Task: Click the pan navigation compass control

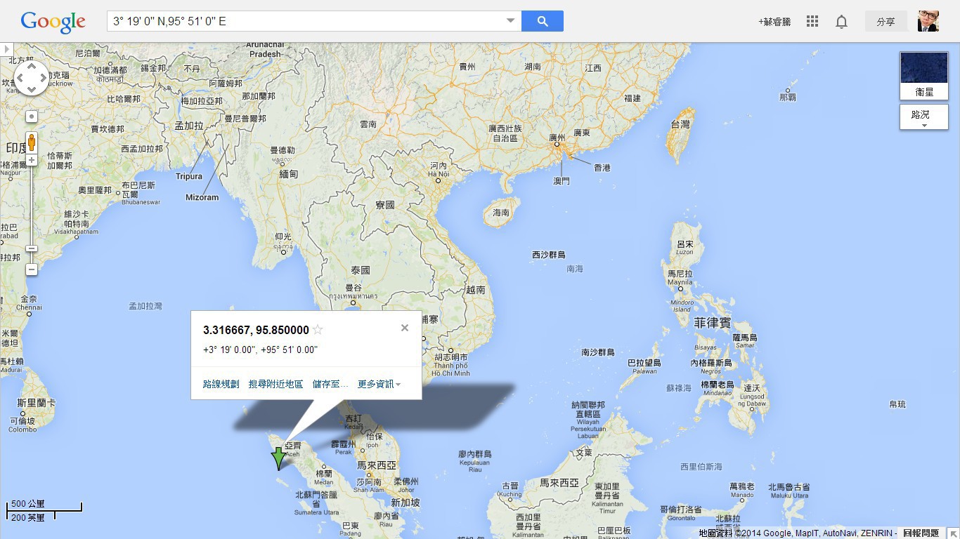Action: [x=32, y=78]
